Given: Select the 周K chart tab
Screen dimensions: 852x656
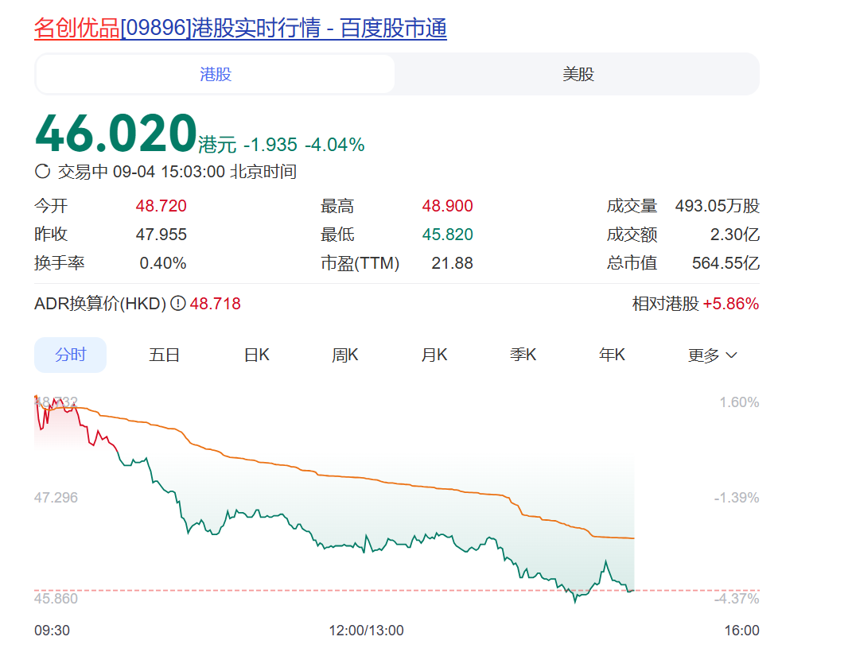Looking at the screenshot, I should click(x=345, y=355).
